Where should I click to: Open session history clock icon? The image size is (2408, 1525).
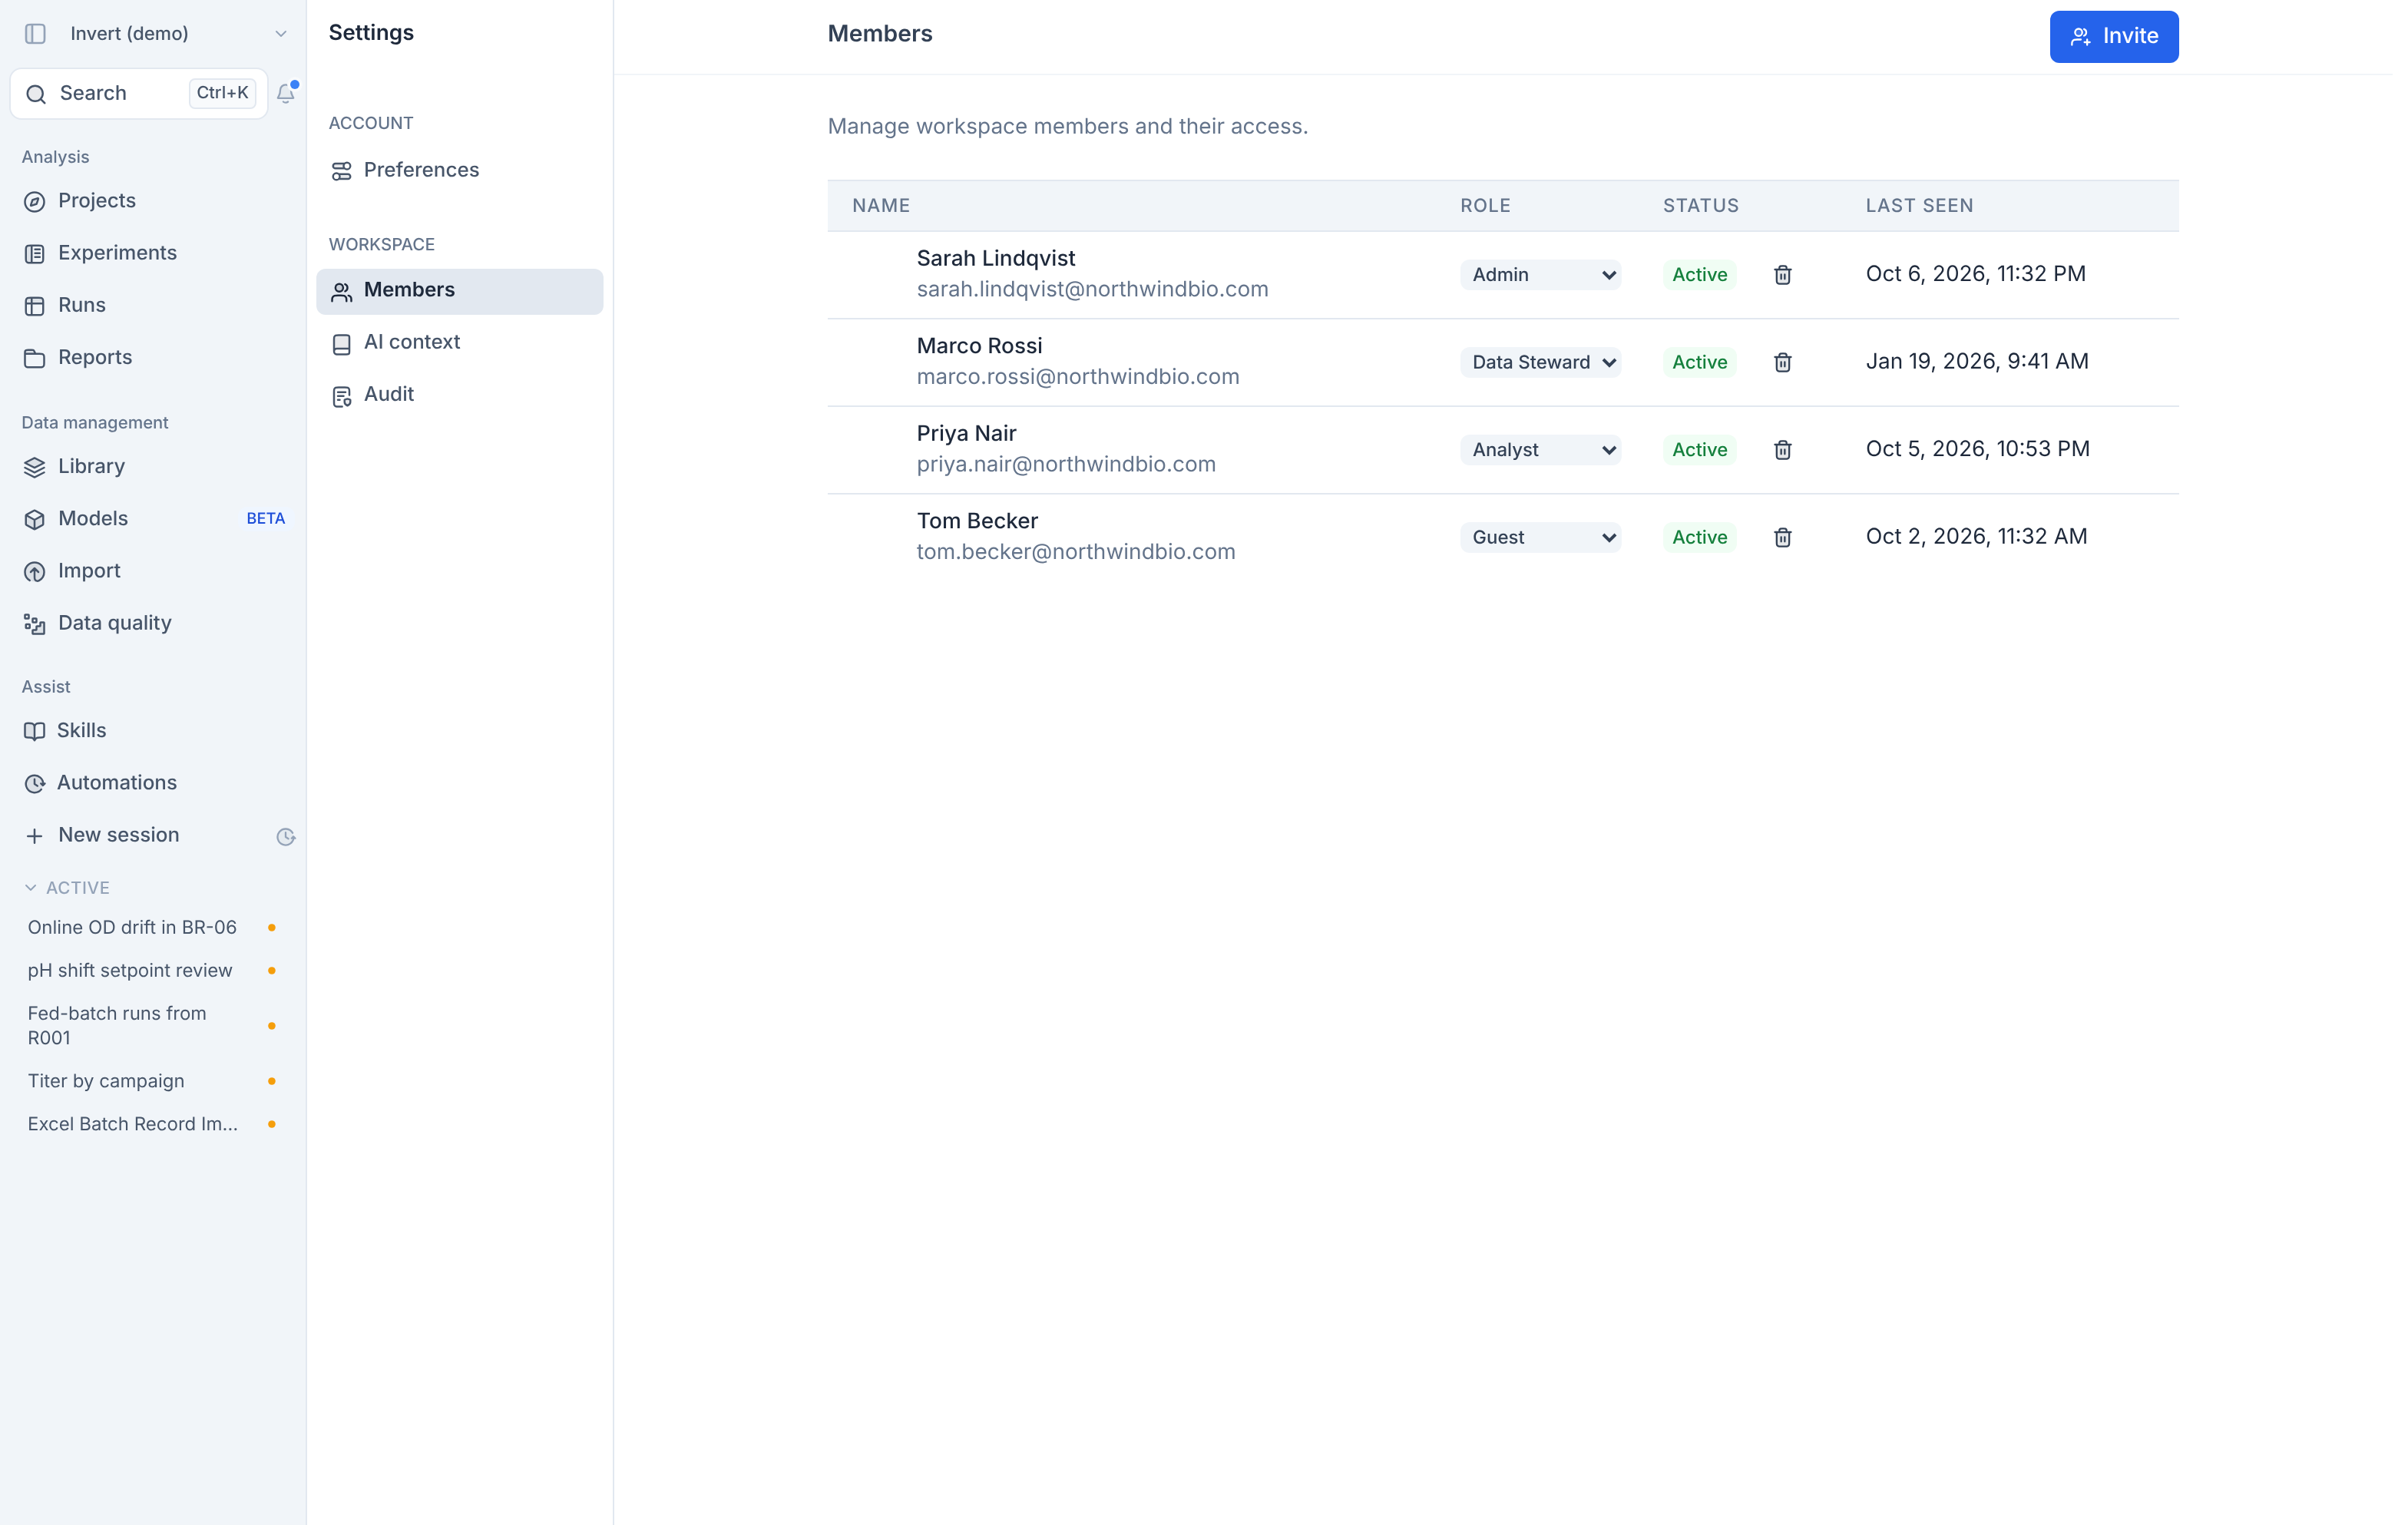[x=286, y=836]
